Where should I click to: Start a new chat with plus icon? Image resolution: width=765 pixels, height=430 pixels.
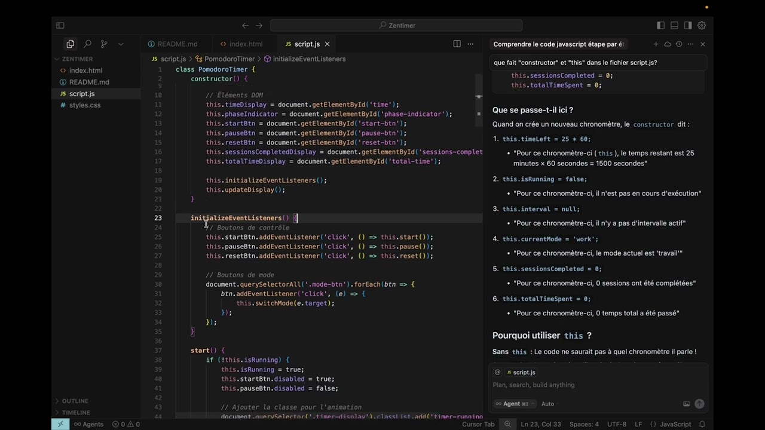click(x=656, y=44)
